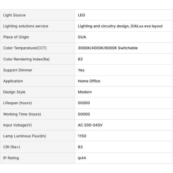This screenshot has width=173, height=173.
Task: Select the AC 200-240V voltage value
Action: (x=90, y=125)
